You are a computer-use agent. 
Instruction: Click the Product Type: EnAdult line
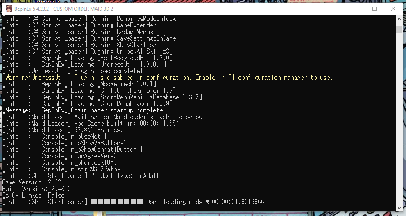click(81, 175)
